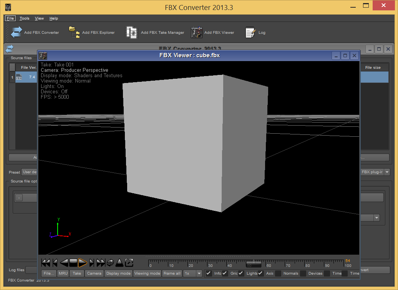Click 'Take: Take 001' overlay text
This screenshot has width=398, height=290.
[57, 65]
